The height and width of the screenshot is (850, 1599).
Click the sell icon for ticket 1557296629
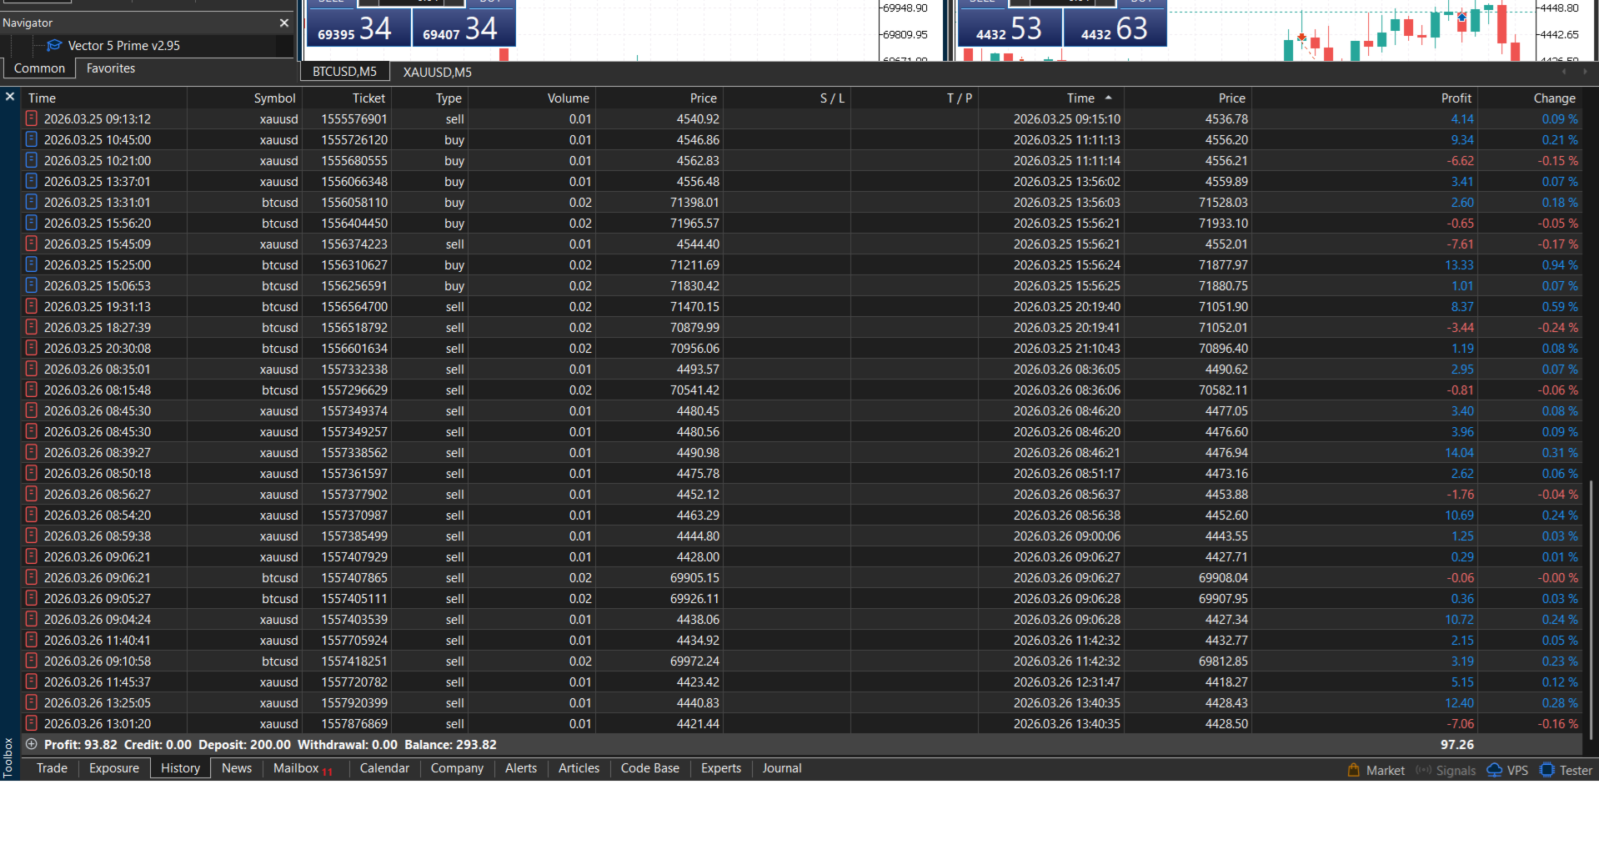click(x=32, y=390)
